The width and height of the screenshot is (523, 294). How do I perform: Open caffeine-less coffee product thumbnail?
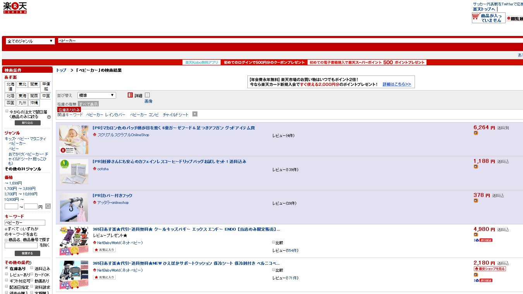pos(74,171)
